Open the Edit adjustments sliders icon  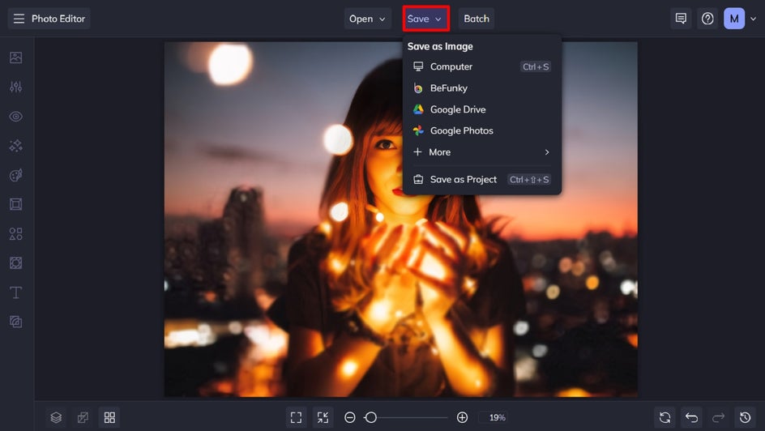click(15, 87)
